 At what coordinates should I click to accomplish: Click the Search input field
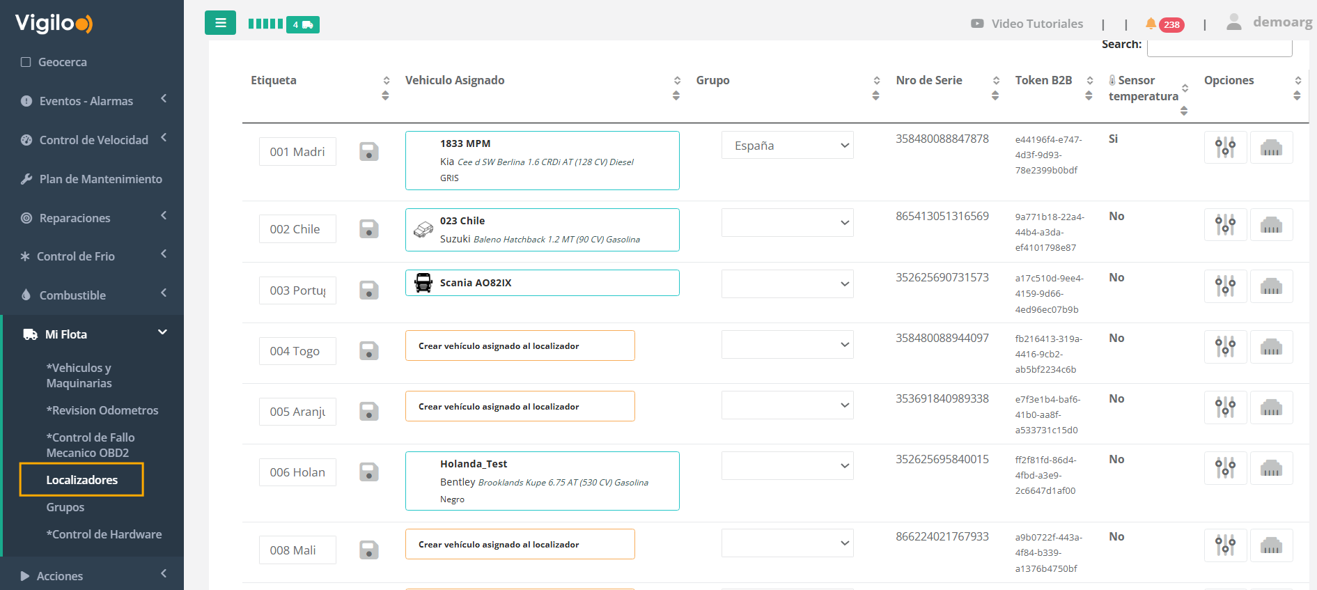(x=1219, y=46)
